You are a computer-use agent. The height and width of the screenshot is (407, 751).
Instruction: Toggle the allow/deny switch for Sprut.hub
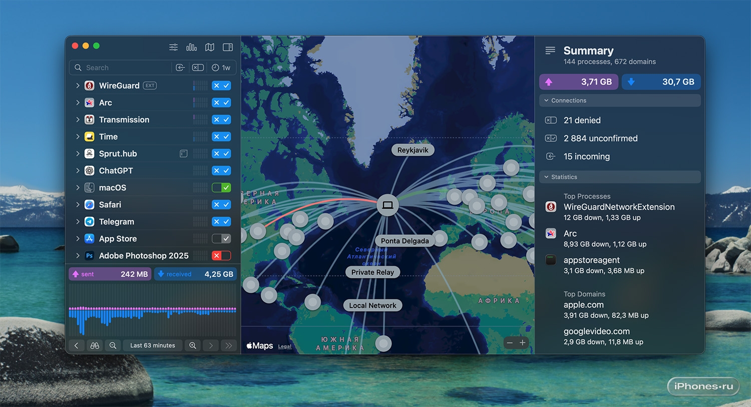coord(221,153)
